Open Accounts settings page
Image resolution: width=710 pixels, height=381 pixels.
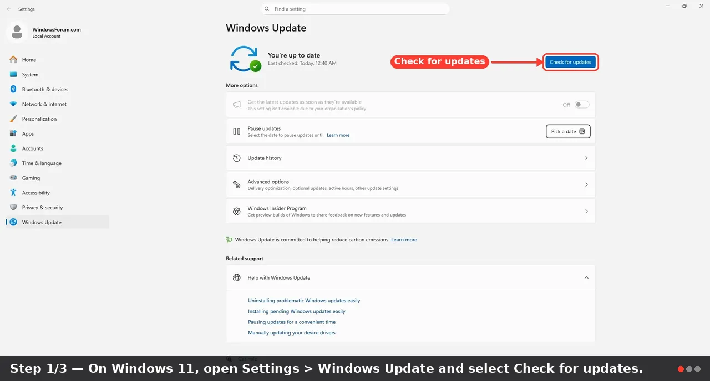(x=57, y=148)
